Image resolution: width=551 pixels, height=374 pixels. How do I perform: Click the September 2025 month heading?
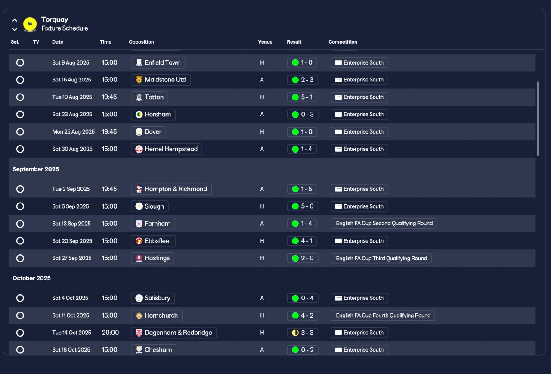[x=36, y=169]
